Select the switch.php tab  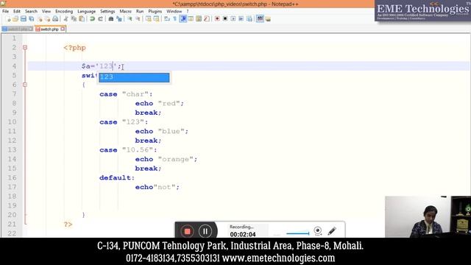click(x=49, y=29)
